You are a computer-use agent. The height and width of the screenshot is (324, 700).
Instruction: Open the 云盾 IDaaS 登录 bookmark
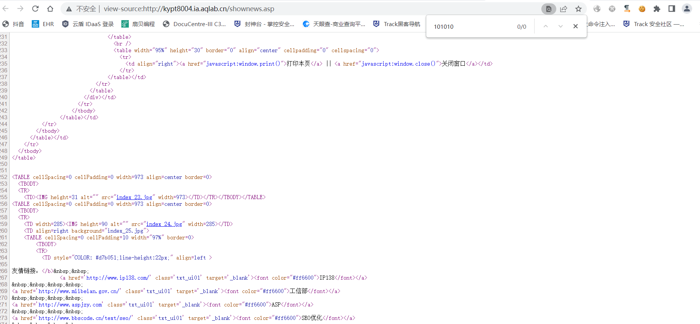88,24
